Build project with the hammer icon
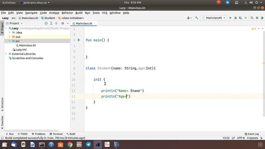 tap(197, 18)
